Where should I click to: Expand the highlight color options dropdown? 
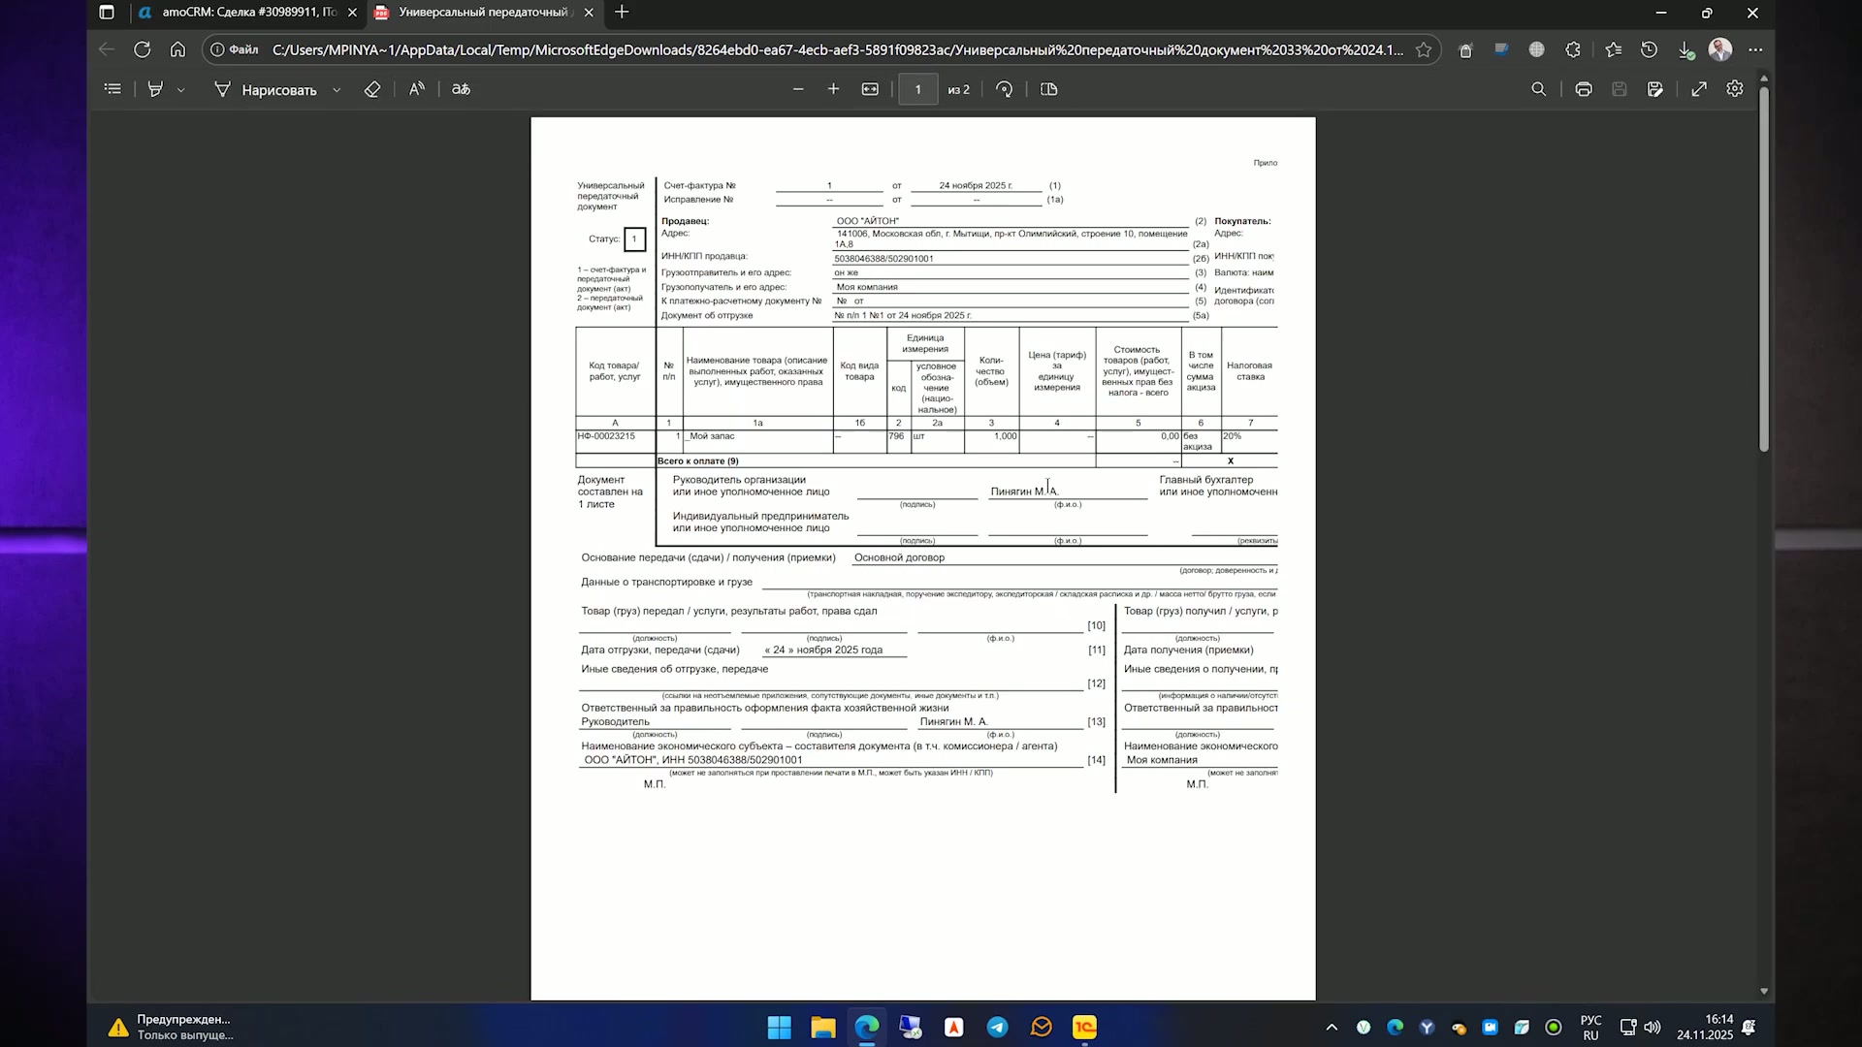coord(180,90)
